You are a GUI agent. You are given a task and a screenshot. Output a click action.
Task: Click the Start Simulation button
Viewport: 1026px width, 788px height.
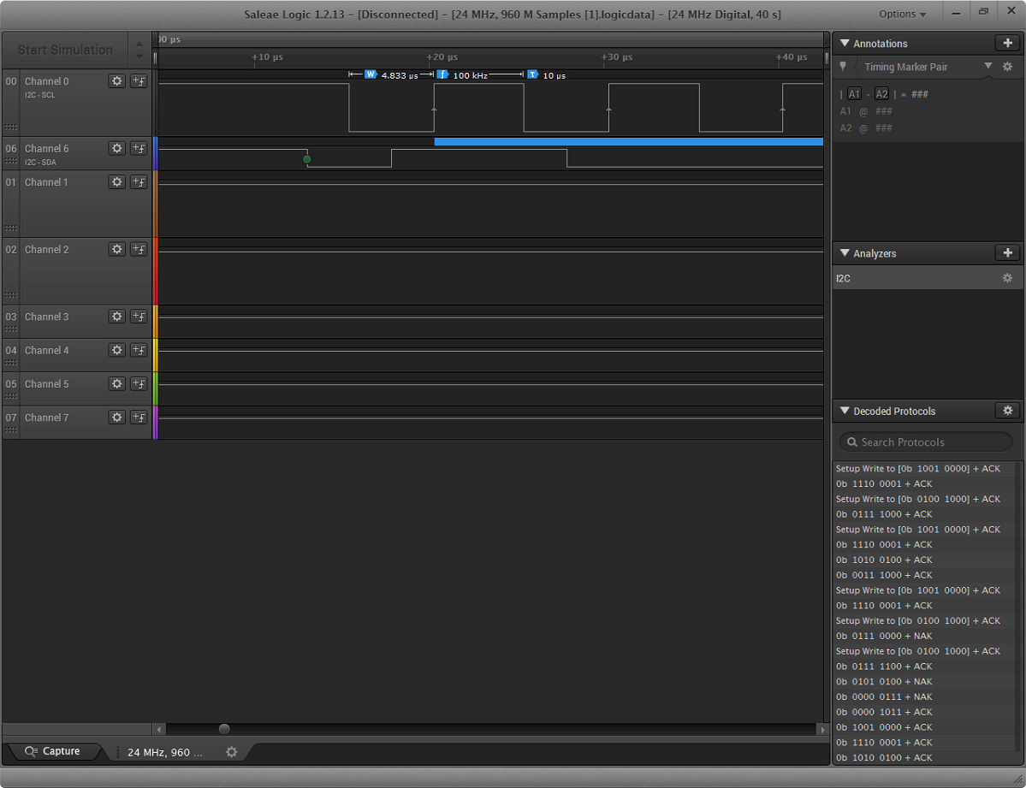click(x=65, y=50)
